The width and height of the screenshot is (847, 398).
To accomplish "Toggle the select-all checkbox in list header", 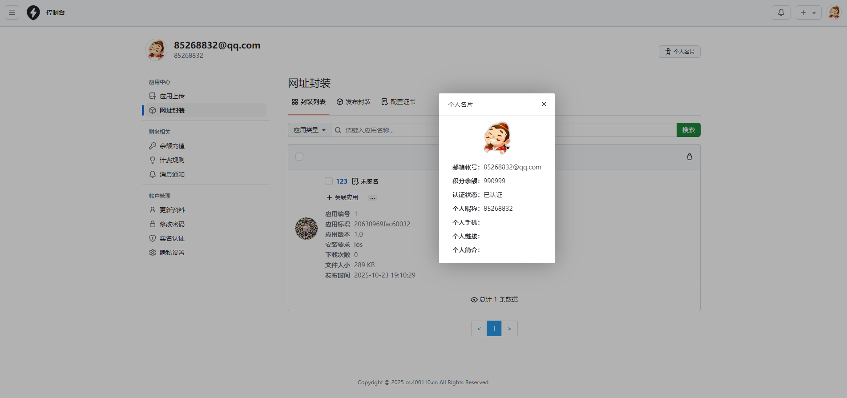I will click(299, 157).
